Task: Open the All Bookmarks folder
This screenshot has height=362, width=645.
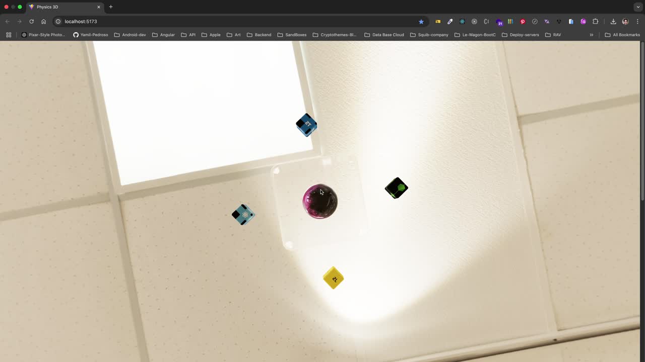Action: [x=622, y=35]
